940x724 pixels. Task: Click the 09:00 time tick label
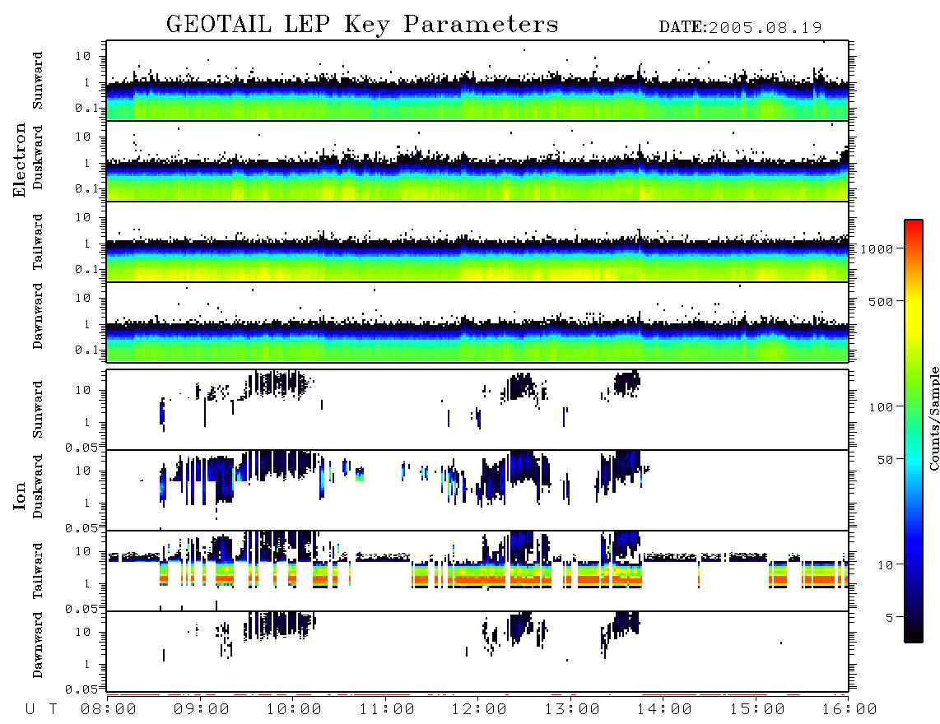click(x=202, y=709)
